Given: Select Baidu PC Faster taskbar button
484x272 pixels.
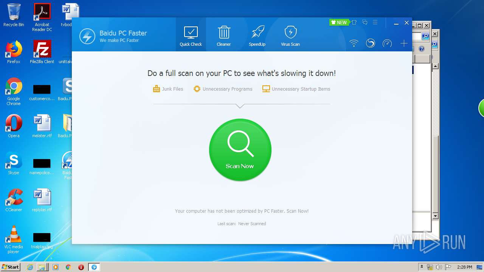Looking at the screenshot, I should (x=94, y=267).
